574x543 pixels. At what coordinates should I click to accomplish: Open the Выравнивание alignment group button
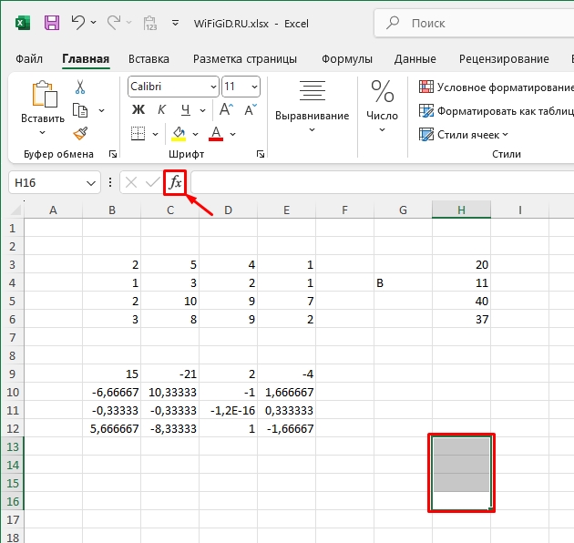[313, 107]
